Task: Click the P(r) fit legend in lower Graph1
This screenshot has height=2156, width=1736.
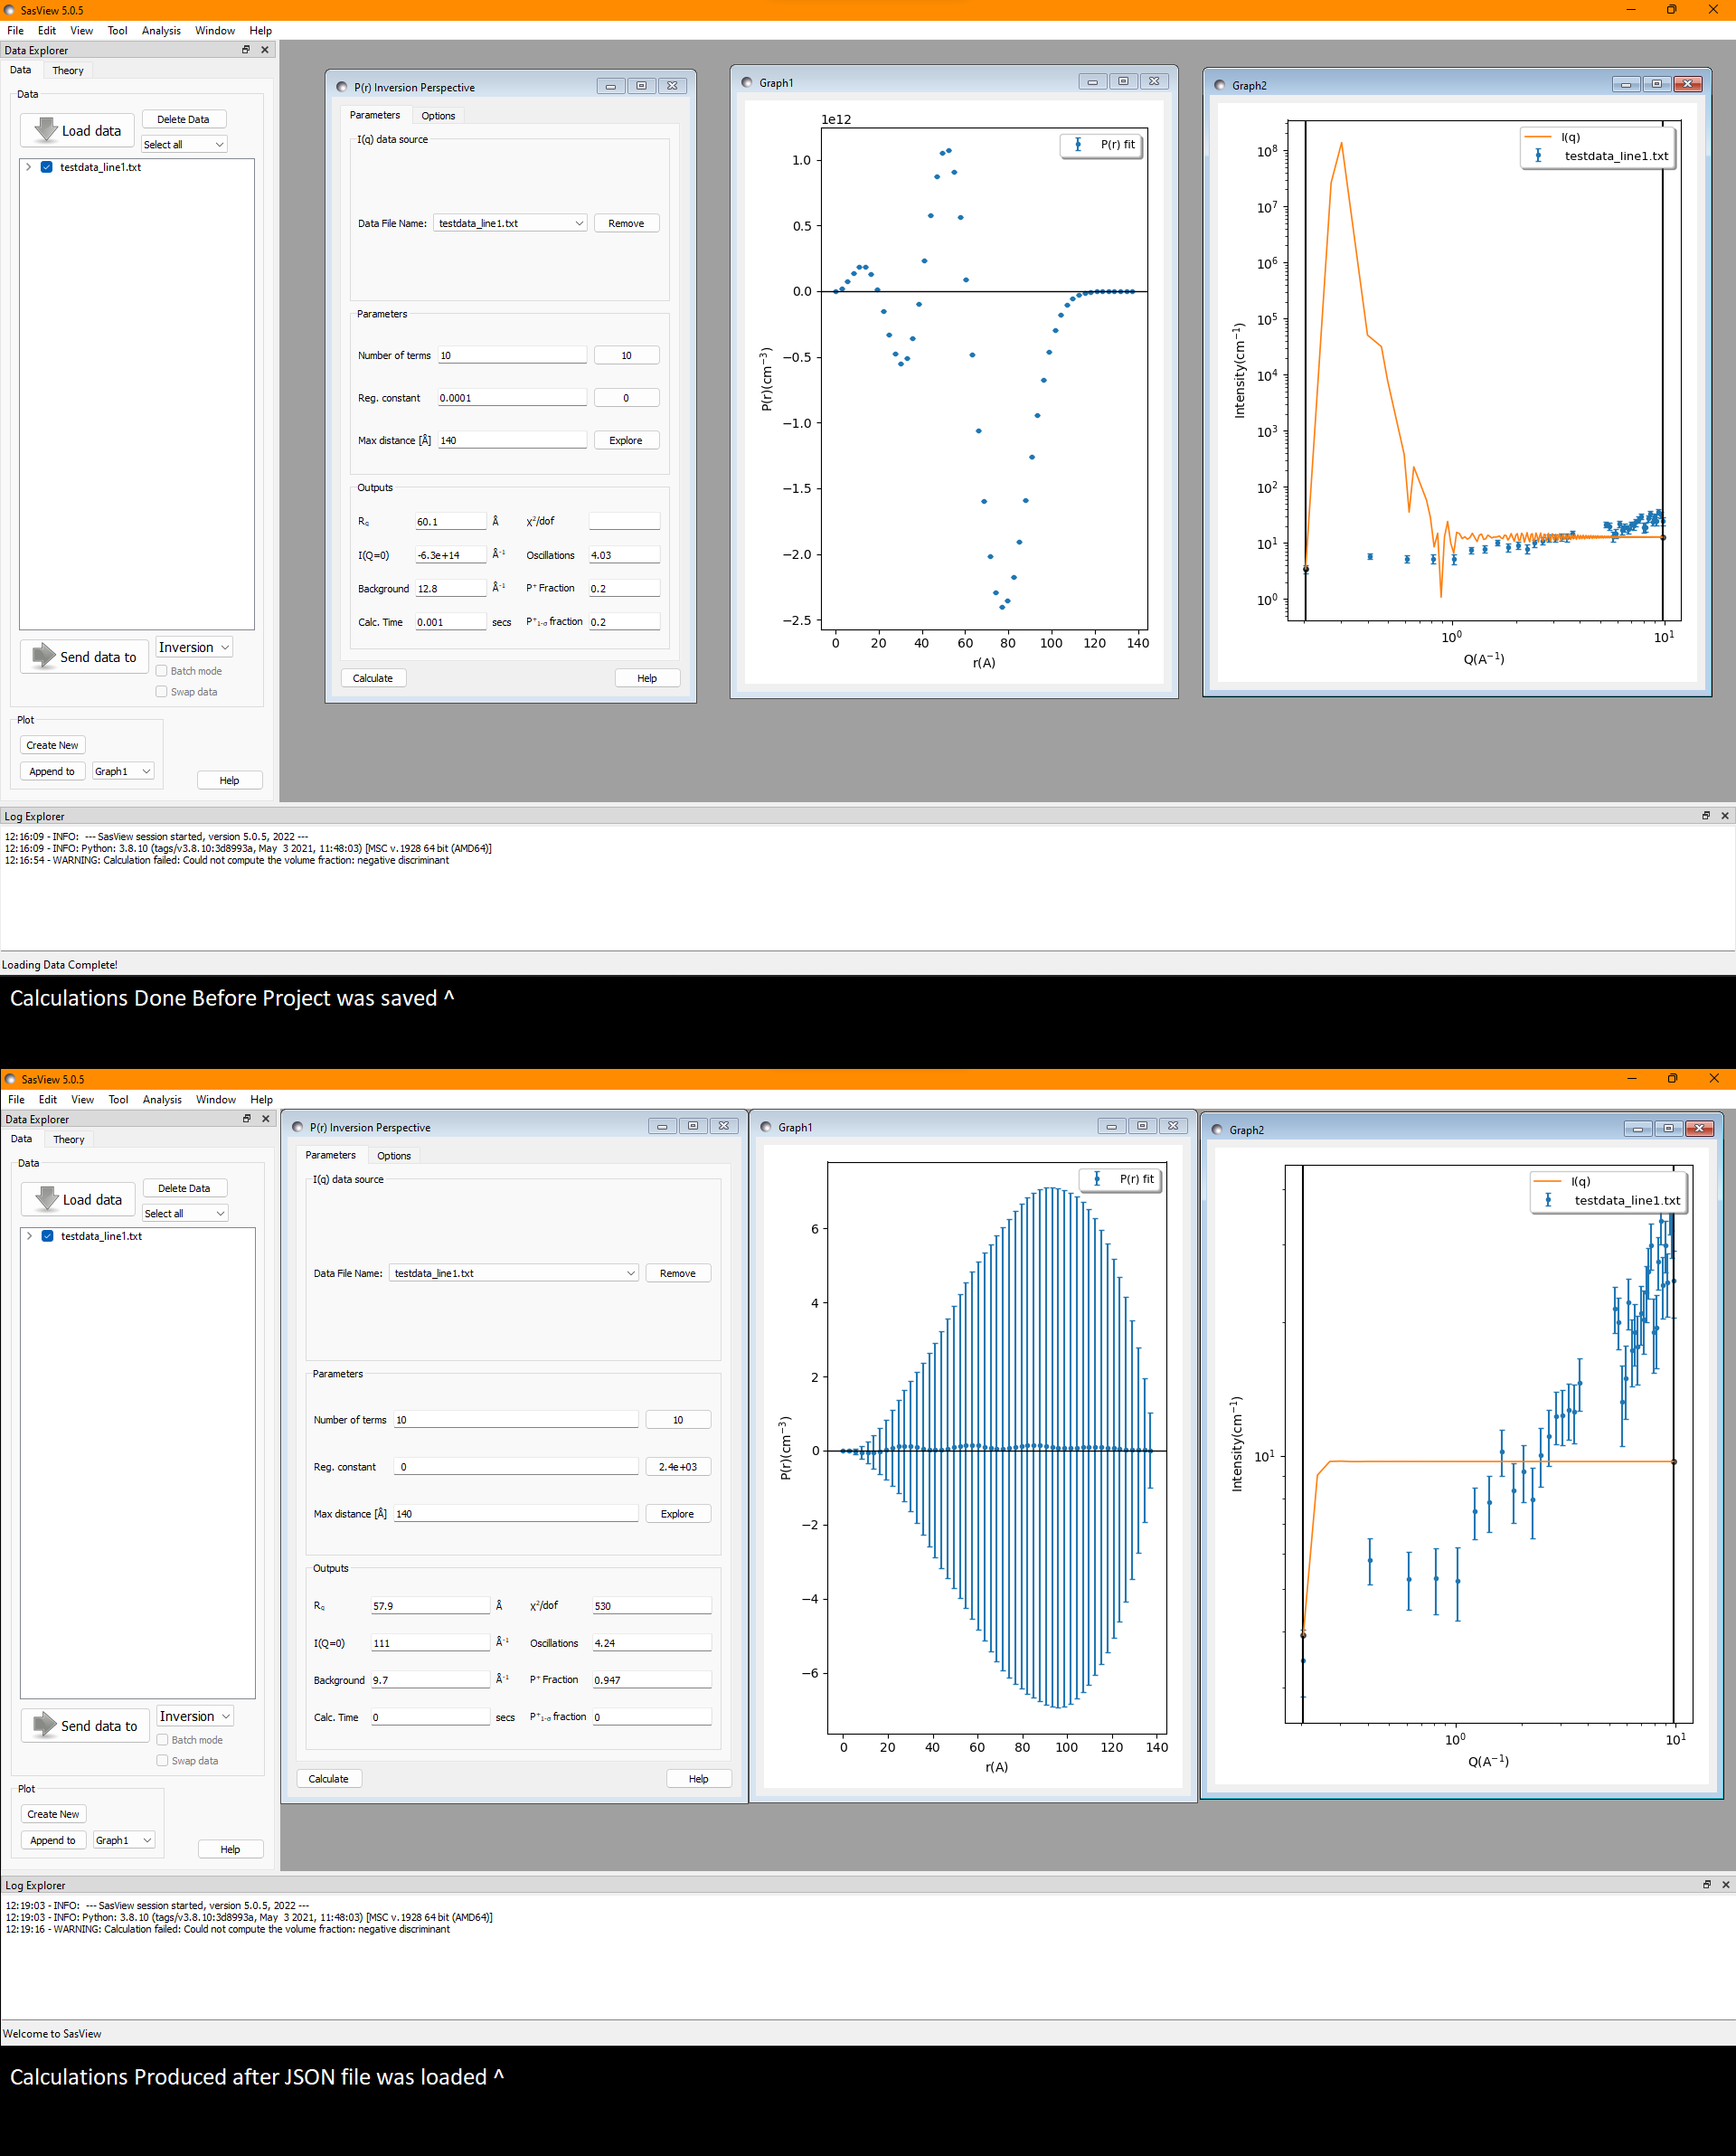Action: point(1124,1179)
